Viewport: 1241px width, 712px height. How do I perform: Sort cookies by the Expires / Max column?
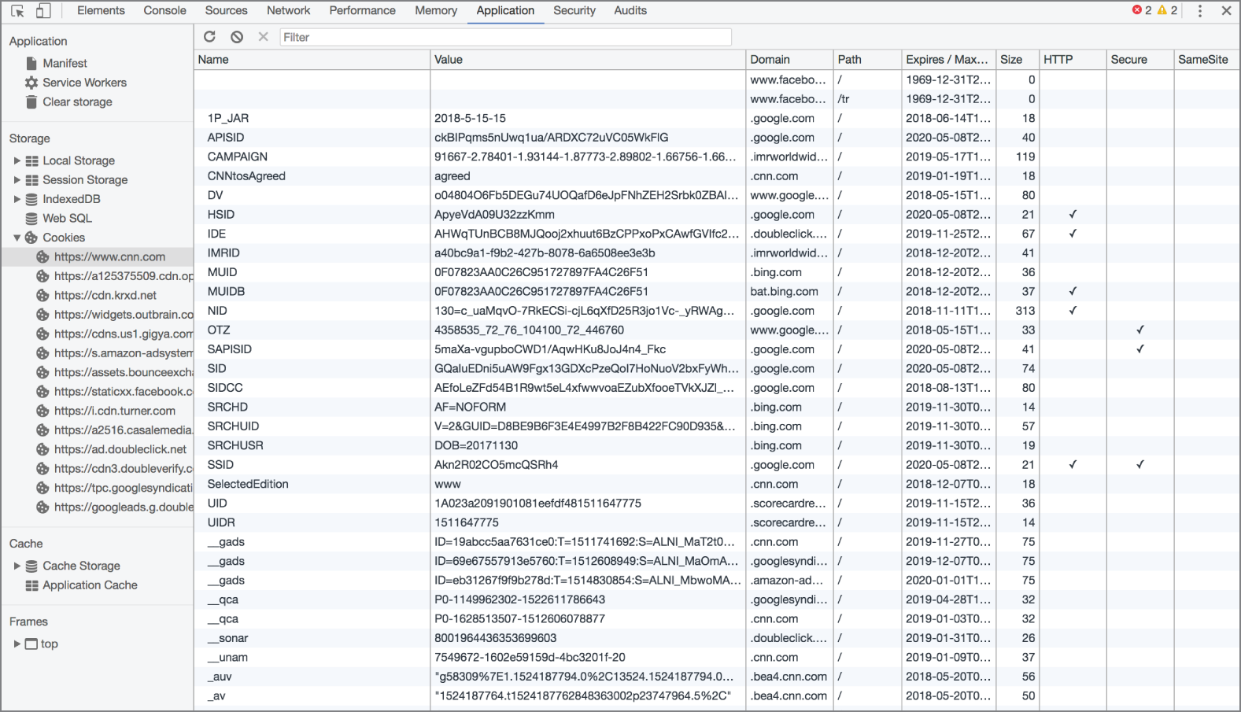click(x=947, y=59)
